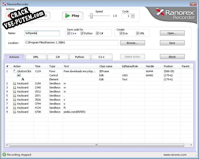199x159 pixels.
Task: Open the C++ code tab
Action: click(102, 57)
